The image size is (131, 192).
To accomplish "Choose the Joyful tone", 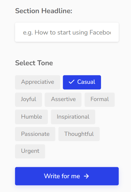I will (x=28, y=100).
